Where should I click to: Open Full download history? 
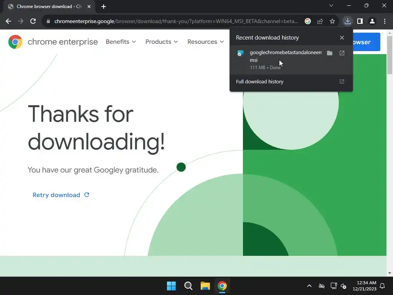point(291,82)
